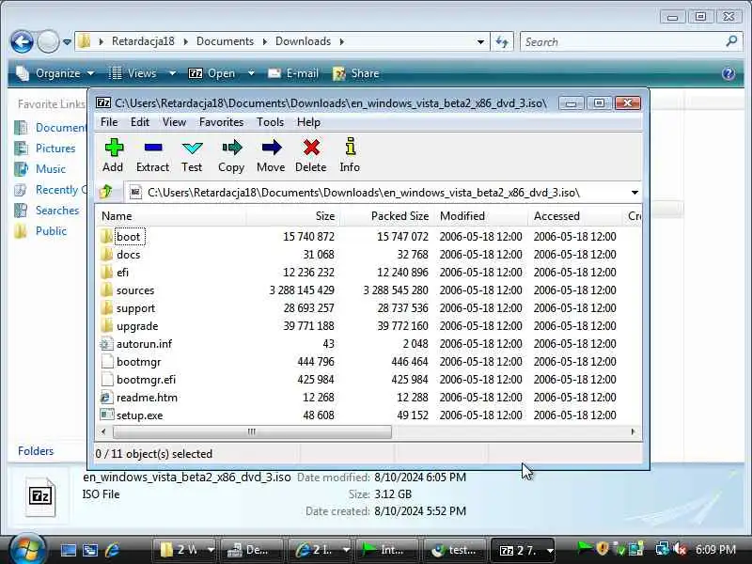Open Public favorite link
The image size is (752, 564).
pyautogui.click(x=40, y=230)
